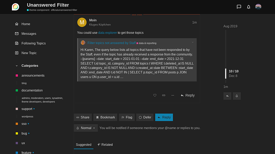Click the Home icon in the sidebar
Viewport: 275px width, 154px height.
pos(17,24)
